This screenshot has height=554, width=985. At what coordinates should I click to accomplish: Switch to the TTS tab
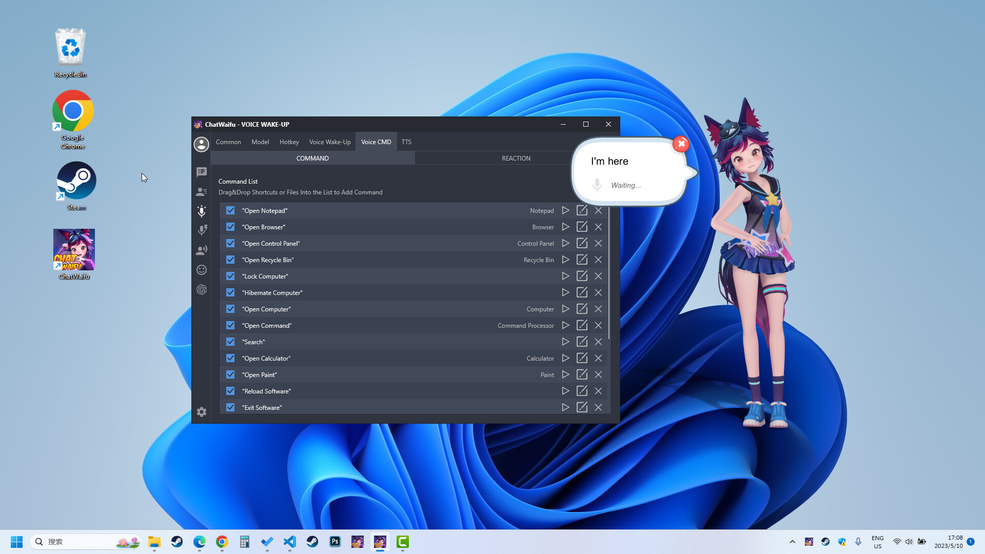pyautogui.click(x=406, y=142)
